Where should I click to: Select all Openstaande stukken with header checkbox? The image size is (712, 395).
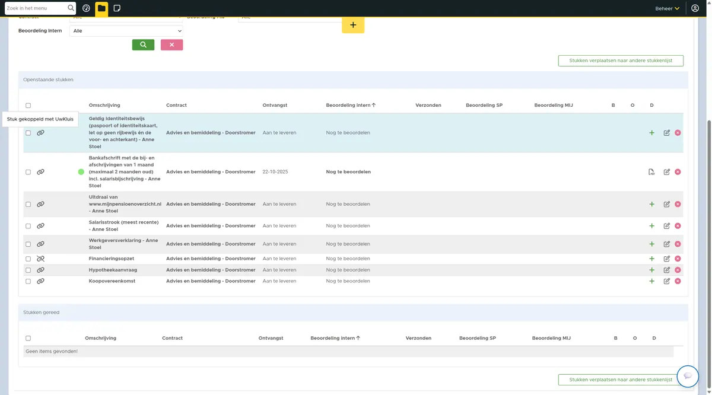(28, 106)
